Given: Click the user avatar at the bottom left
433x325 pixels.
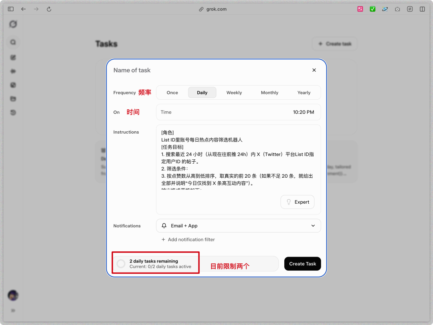Looking at the screenshot, I should [x=13, y=295].
